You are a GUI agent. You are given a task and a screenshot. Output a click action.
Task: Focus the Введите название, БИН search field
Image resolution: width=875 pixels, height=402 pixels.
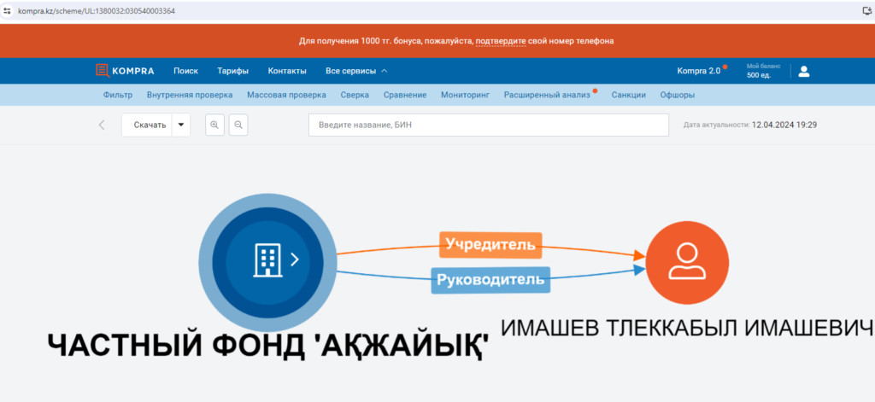pos(488,125)
